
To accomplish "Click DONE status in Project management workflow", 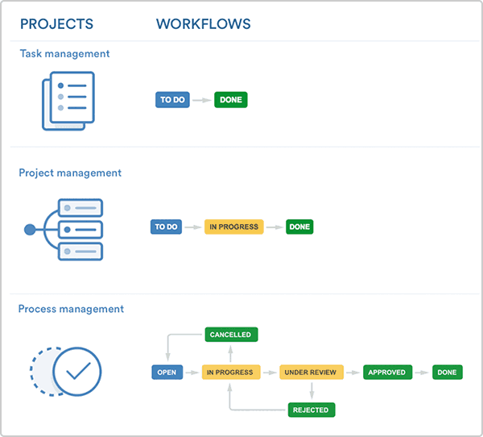I will tap(299, 227).
